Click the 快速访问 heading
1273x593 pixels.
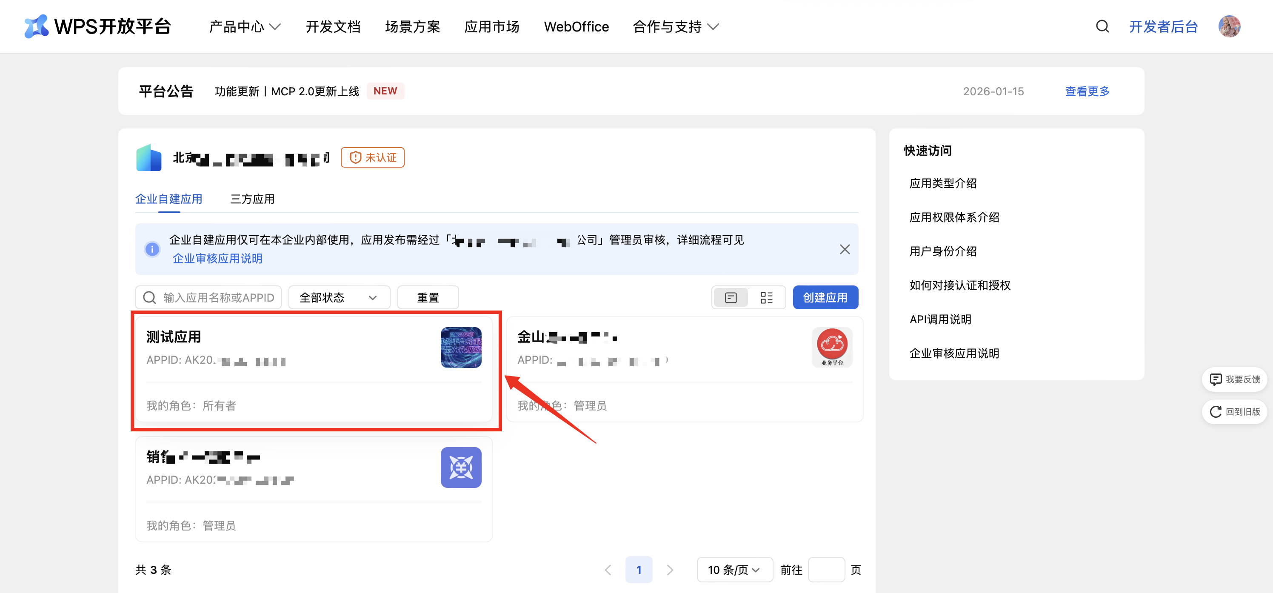(928, 151)
